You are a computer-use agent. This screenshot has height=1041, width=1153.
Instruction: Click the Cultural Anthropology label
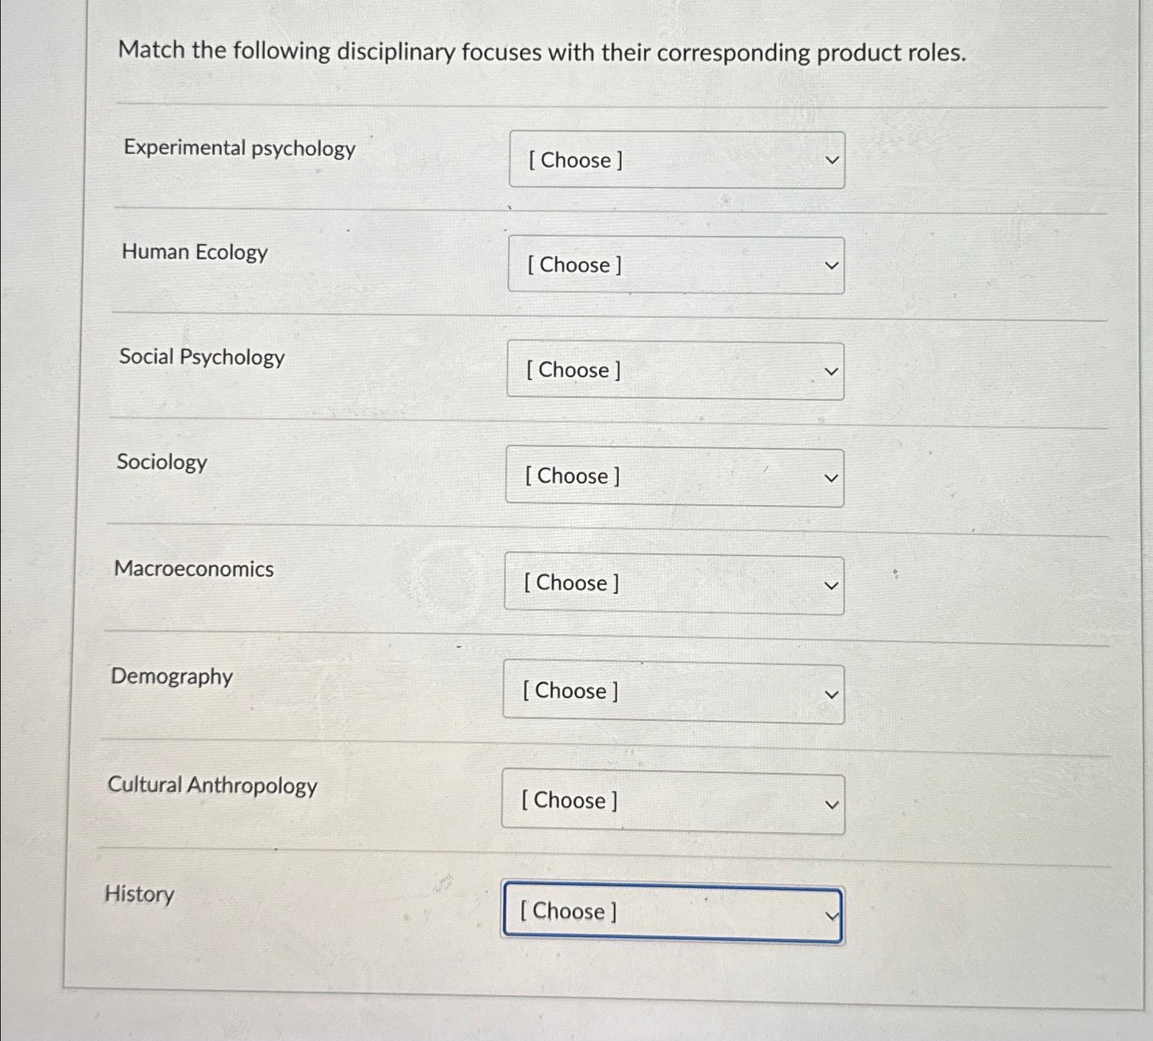tap(213, 786)
